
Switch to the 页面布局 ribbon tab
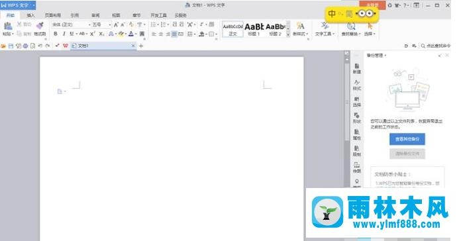tap(53, 15)
